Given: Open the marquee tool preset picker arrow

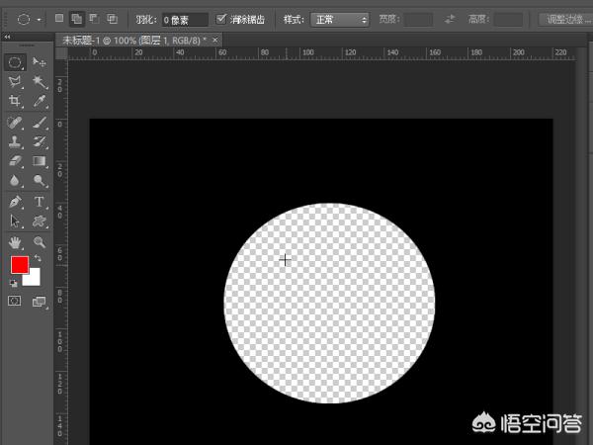Looking at the screenshot, I should click(x=39, y=19).
